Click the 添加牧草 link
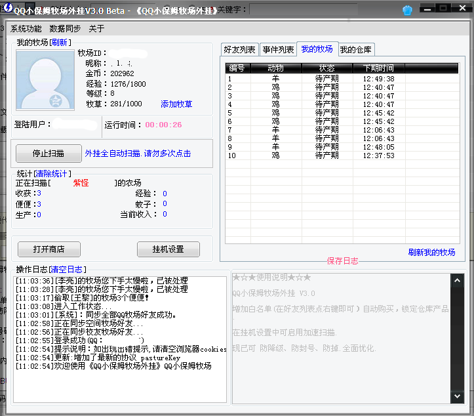 click(x=176, y=104)
